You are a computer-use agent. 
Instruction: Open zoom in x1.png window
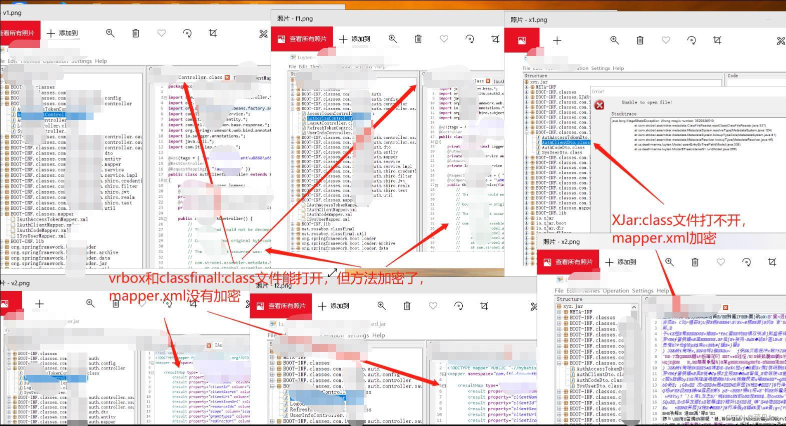pos(614,40)
